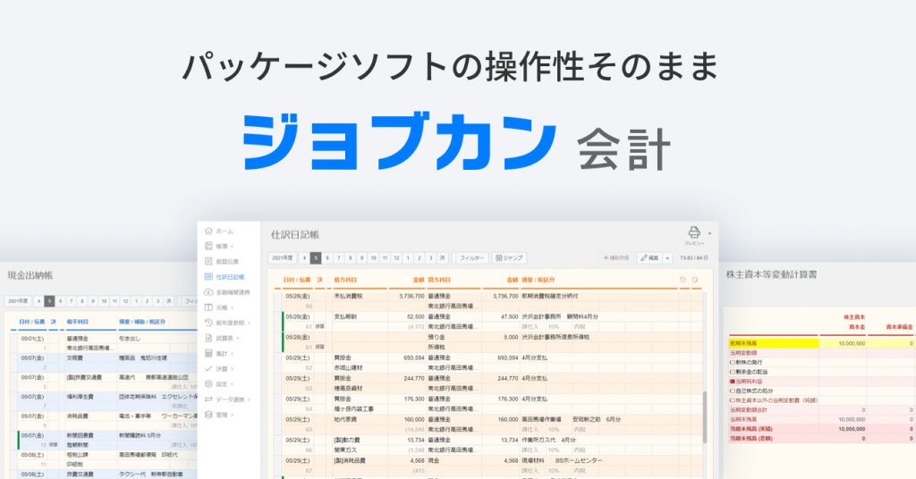Select month 5 tab in 仕訳日記帳
Viewport: 916px width, 479px height.
click(x=316, y=258)
